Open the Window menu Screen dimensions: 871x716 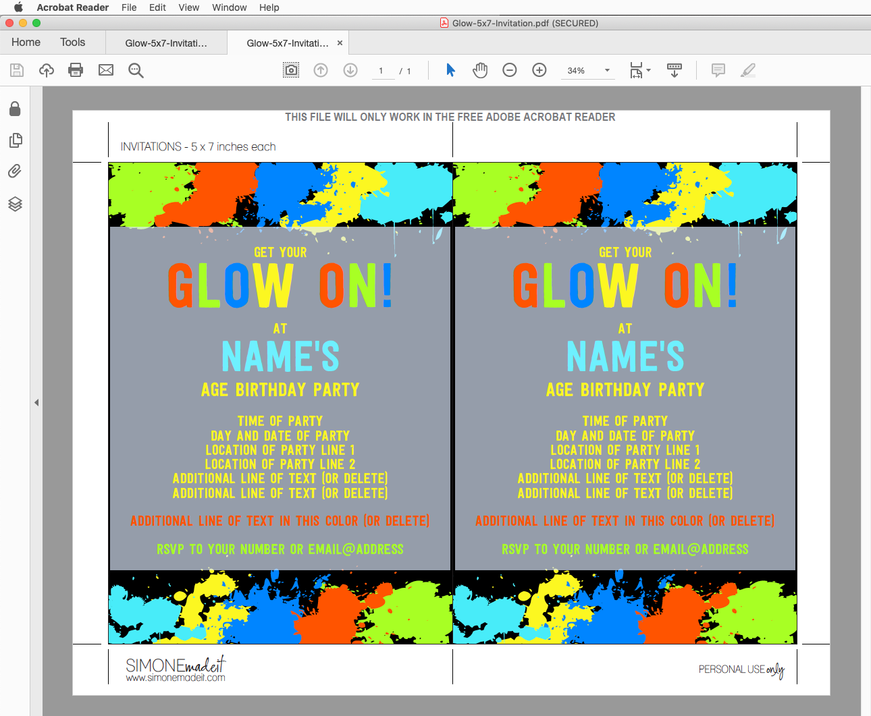point(229,7)
